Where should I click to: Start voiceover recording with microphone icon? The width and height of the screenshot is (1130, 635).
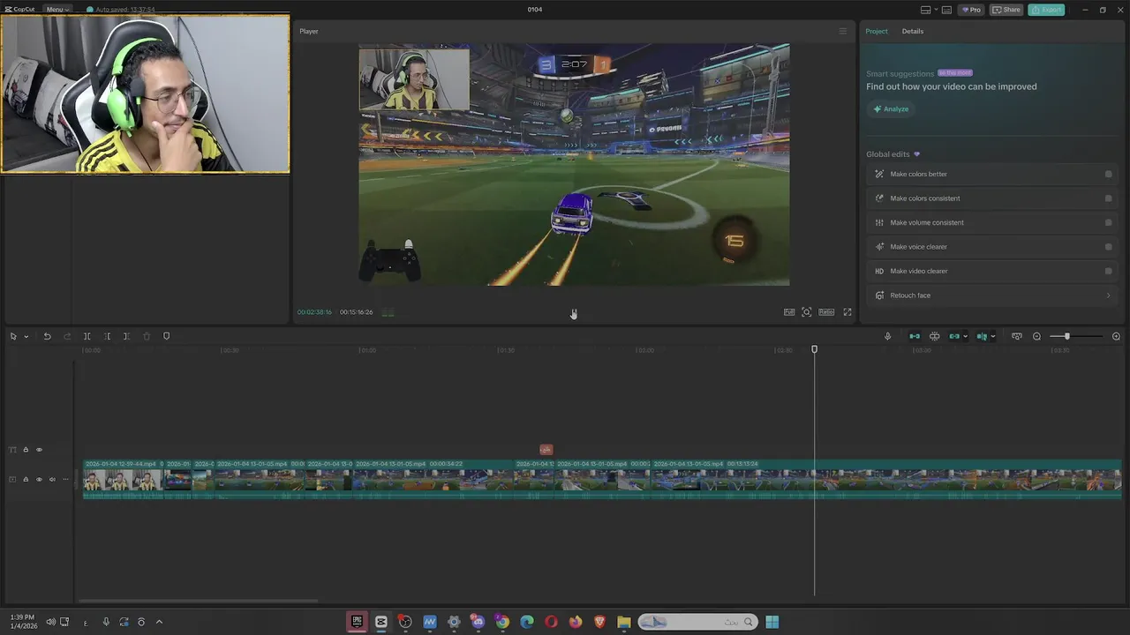tap(887, 336)
